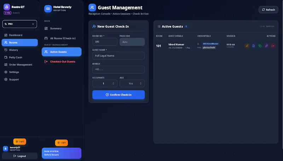Edit guest Vinod Kumar (pencil icon)
The image size is (283, 161).
click(247, 46)
